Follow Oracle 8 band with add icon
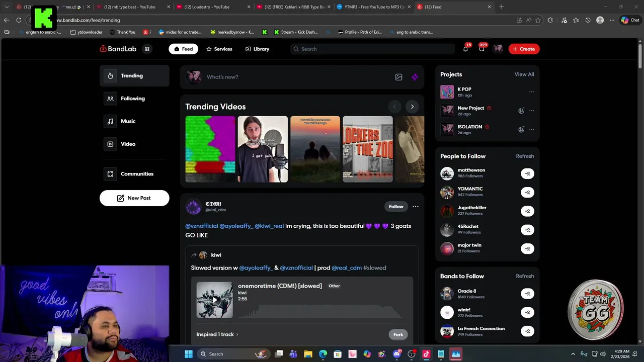This screenshot has height=362, width=644. tap(527, 294)
